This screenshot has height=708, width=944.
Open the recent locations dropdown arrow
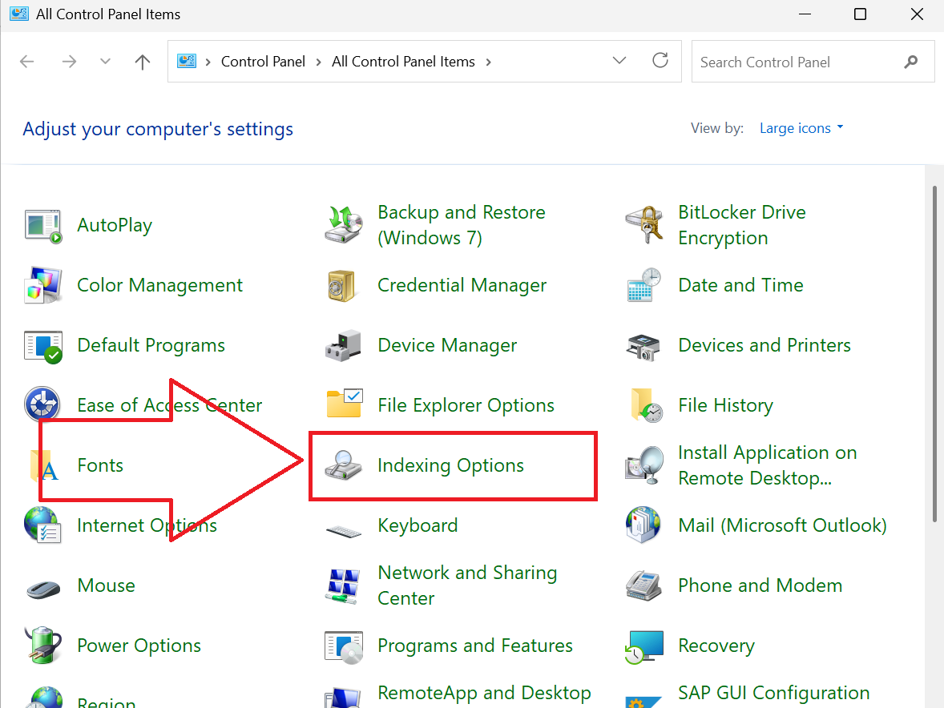pos(105,62)
